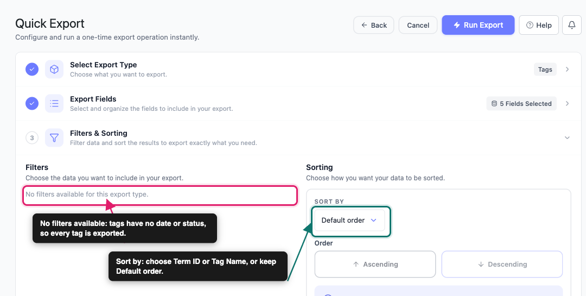Click the Back button
Viewport: 586px width, 296px height.
click(374, 25)
